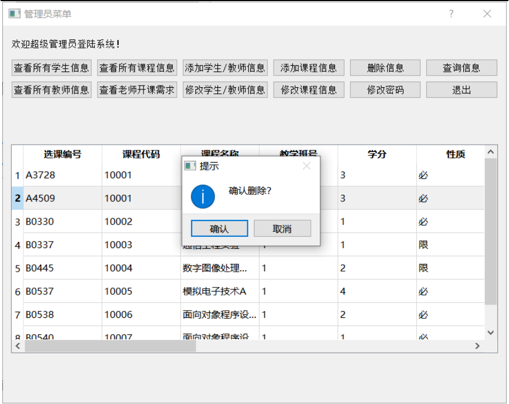This screenshot has height=404, width=509.
Task: Select row header 3
Action: (17, 222)
